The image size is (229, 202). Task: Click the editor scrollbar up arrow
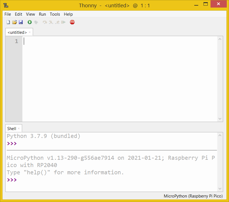click(220, 39)
